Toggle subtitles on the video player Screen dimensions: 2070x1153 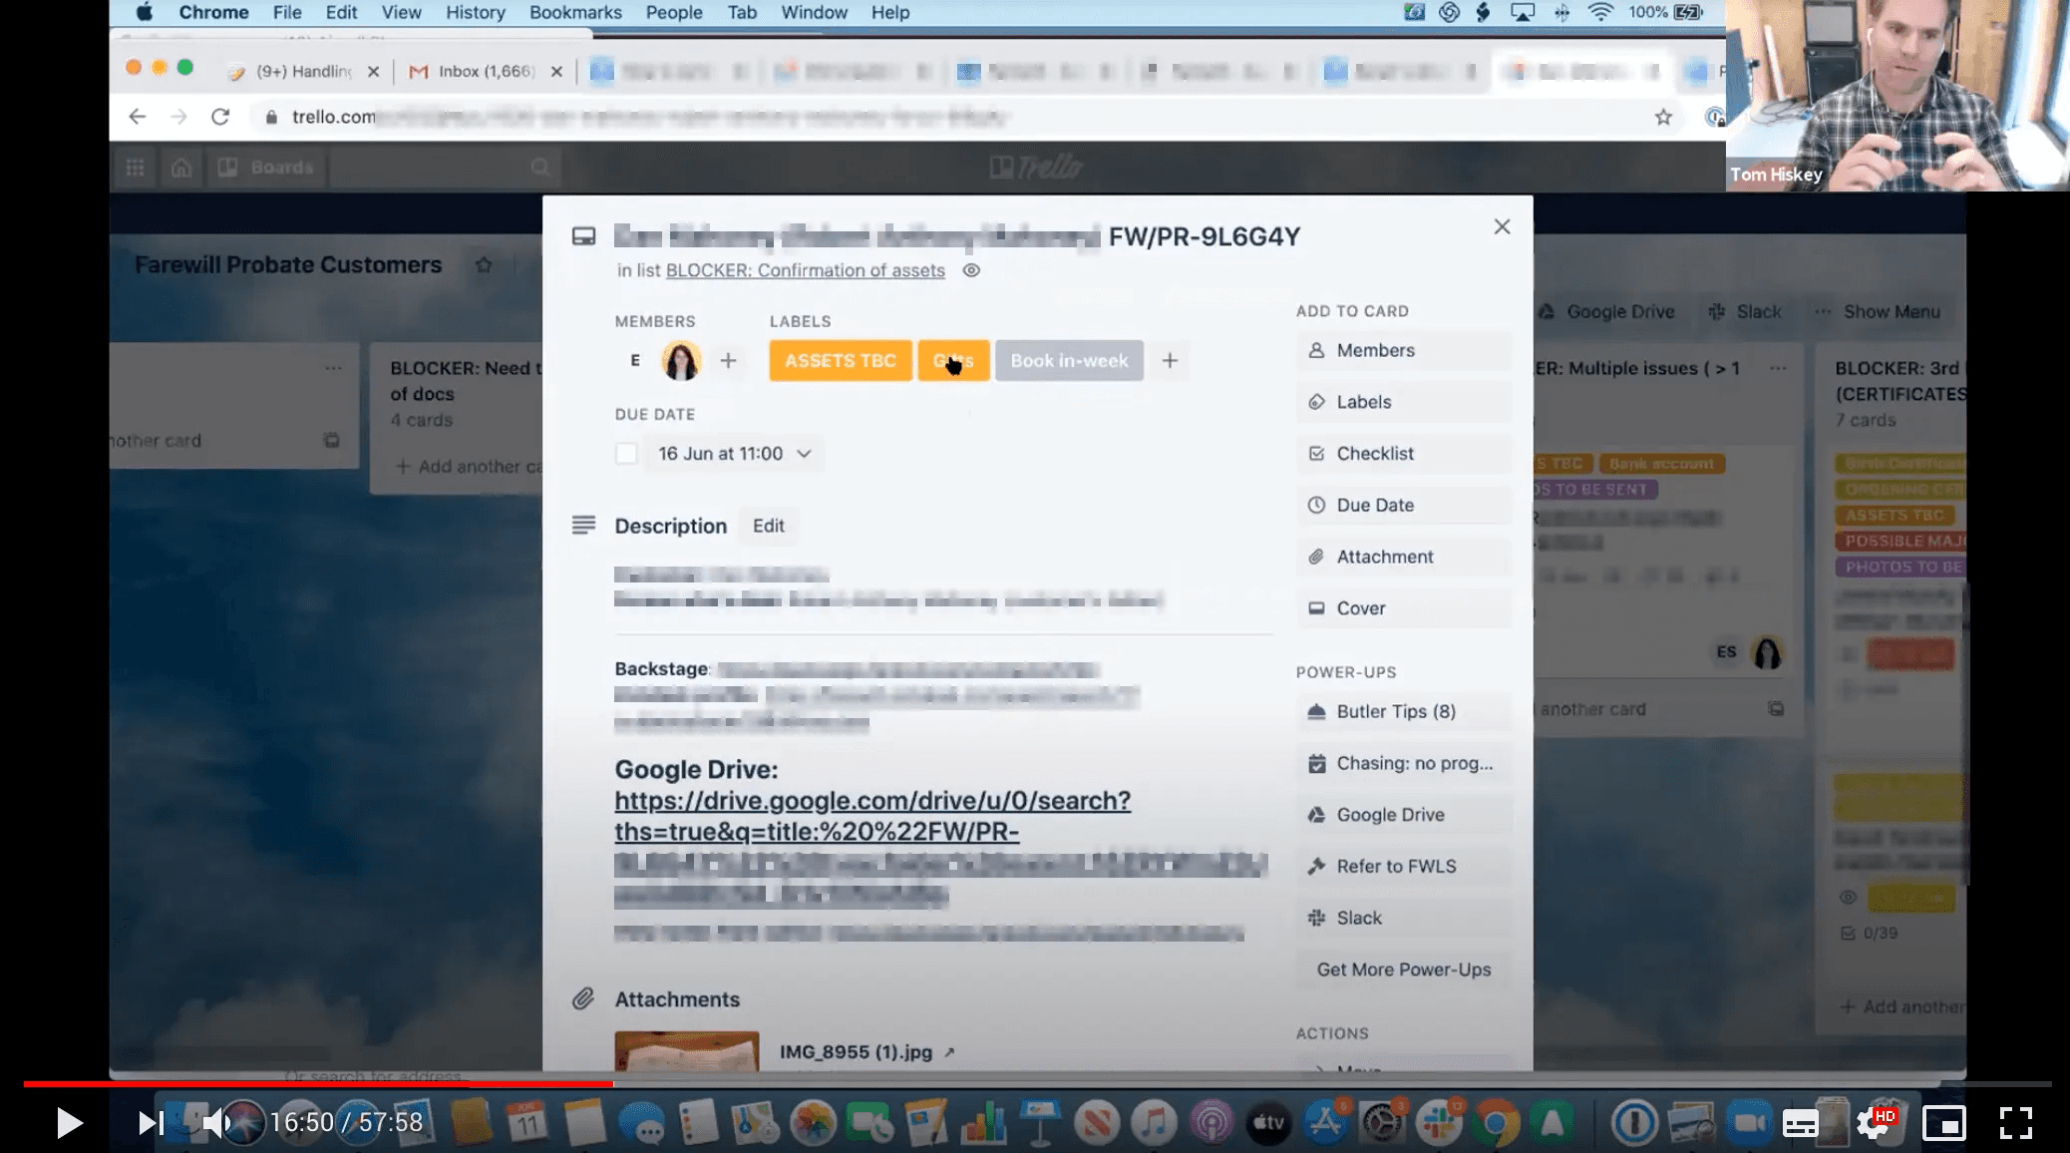coord(1800,1124)
